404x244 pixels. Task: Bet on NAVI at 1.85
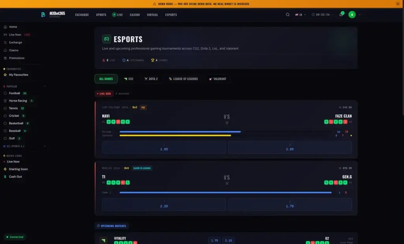coord(164,147)
